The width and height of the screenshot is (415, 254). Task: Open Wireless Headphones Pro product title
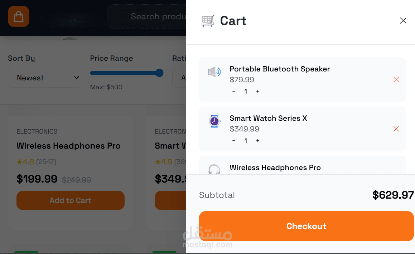point(68,146)
